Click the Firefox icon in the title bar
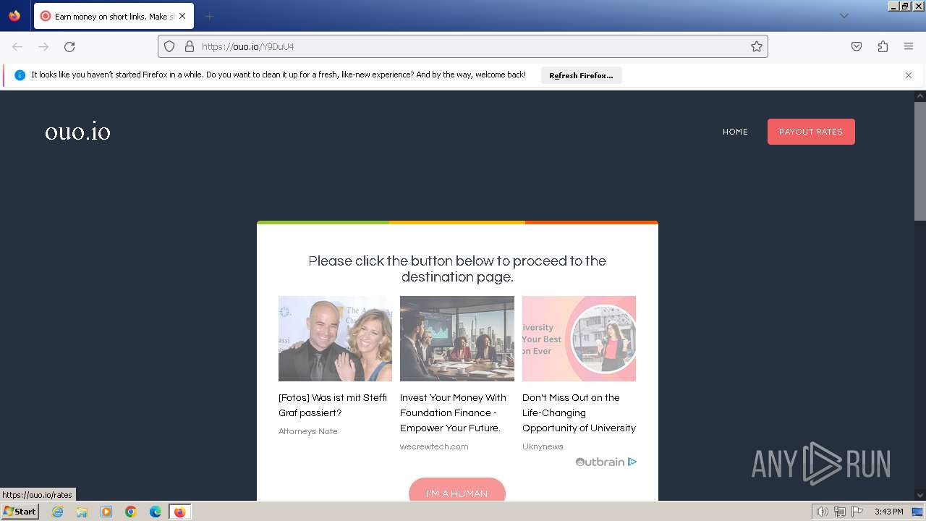Screen dimensions: 926x521 [14, 15]
